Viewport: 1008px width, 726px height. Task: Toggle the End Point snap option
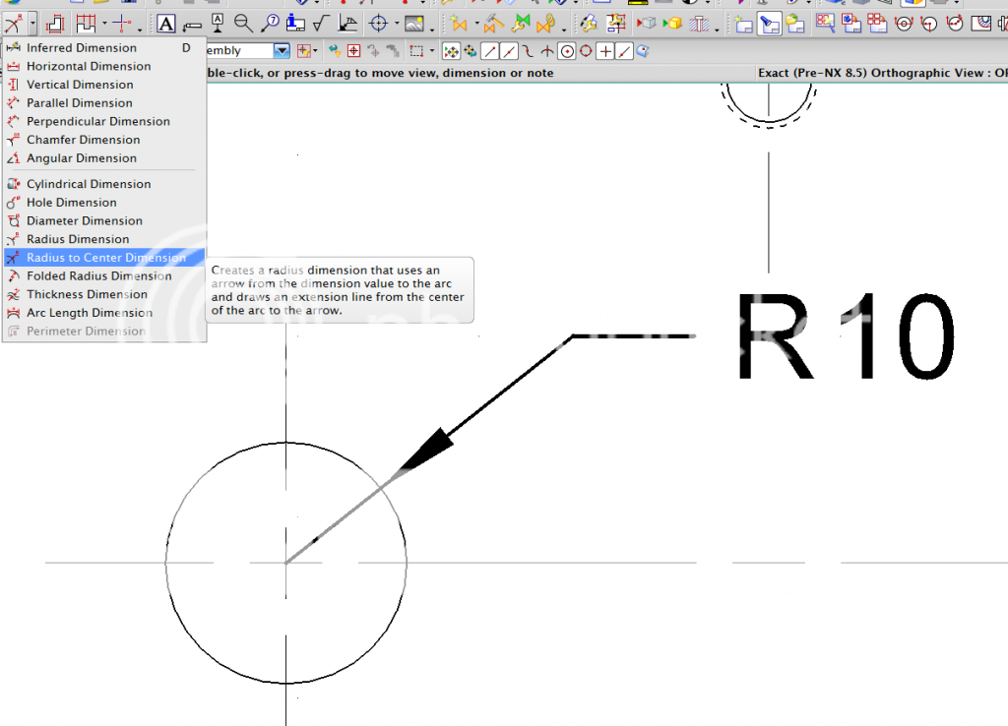[490, 51]
